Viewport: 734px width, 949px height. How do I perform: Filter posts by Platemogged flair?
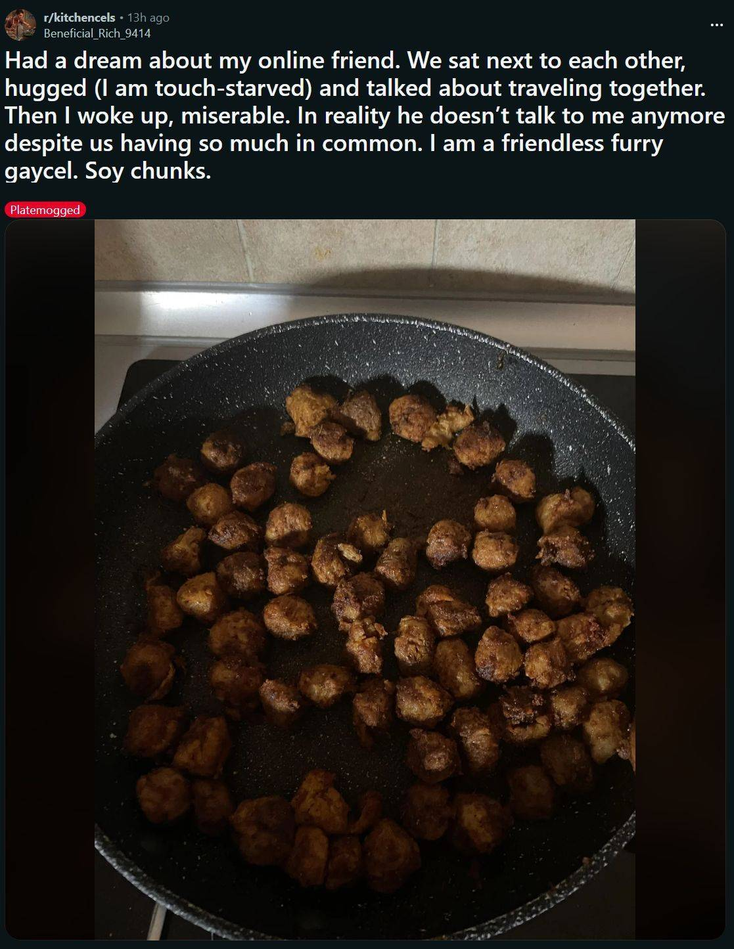[x=45, y=210]
